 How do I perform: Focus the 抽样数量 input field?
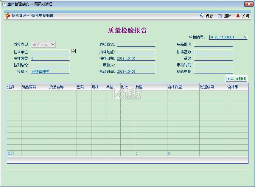pos(50,58)
